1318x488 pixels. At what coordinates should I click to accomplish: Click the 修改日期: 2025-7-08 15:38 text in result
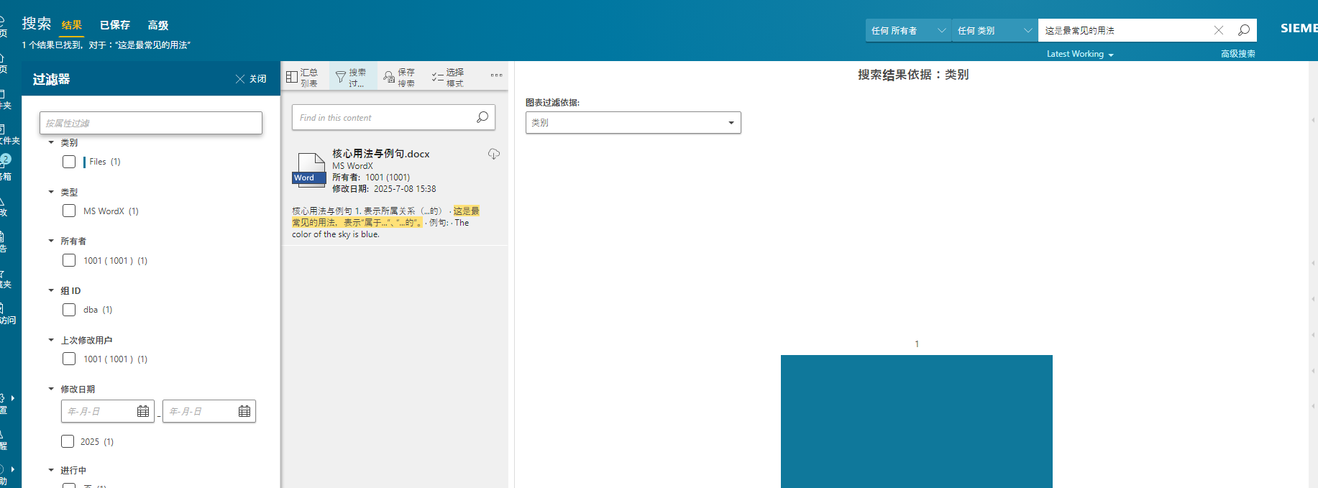click(384, 189)
